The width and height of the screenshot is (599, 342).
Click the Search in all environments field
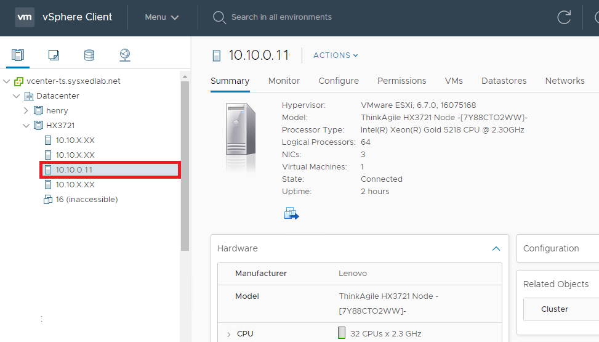281,17
